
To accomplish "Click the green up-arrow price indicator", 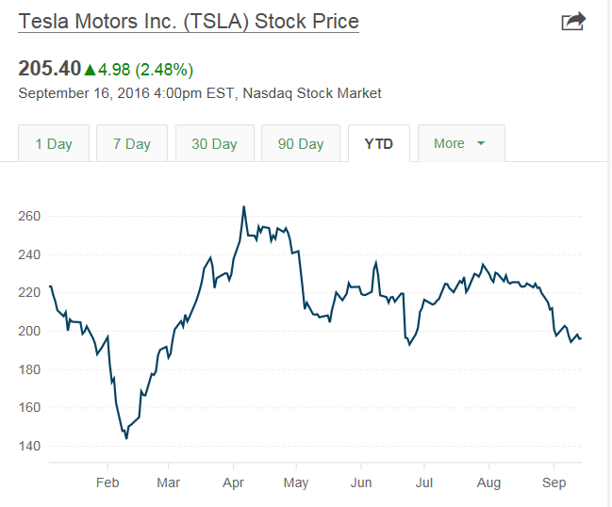I will pos(91,70).
